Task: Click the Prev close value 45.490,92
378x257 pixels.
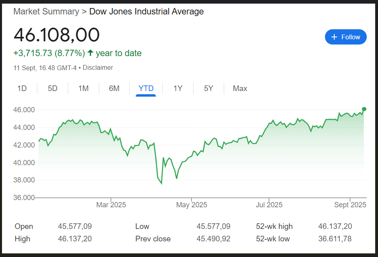Action: (213, 239)
